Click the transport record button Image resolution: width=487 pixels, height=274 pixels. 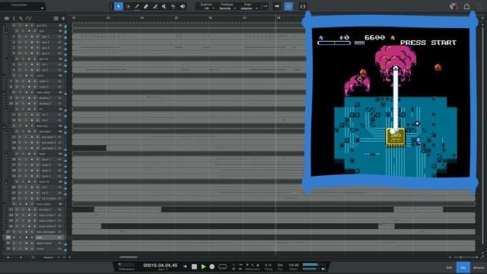tap(212, 266)
